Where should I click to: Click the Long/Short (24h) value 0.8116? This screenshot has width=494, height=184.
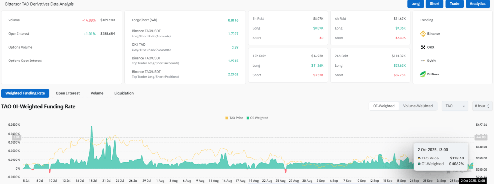[x=233, y=20]
